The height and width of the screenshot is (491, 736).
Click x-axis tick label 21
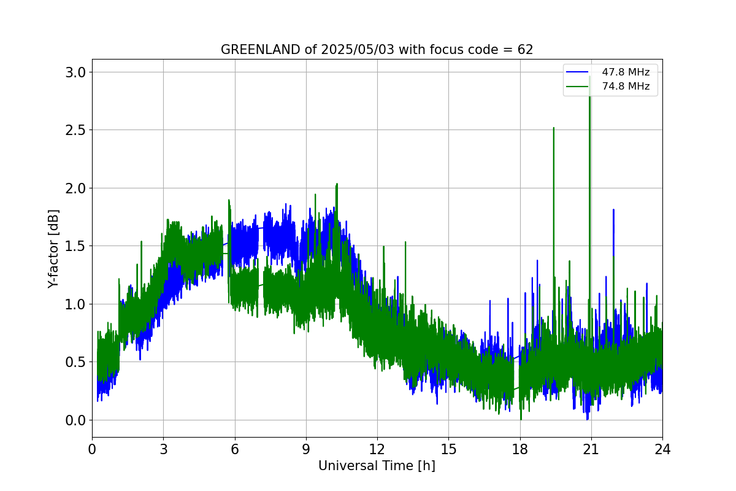click(591, 449)
